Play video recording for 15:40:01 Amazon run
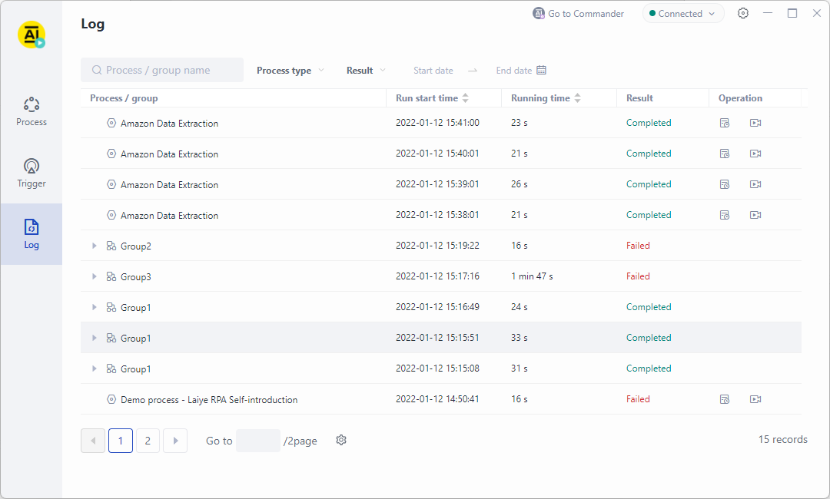830x499 pixels. (x=755, y=154)
